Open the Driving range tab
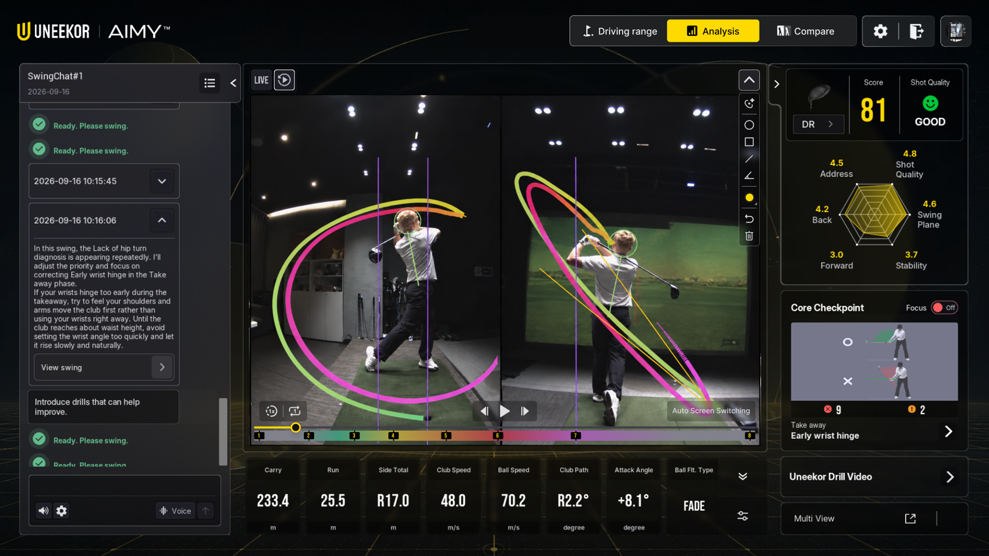 [620, 31]
